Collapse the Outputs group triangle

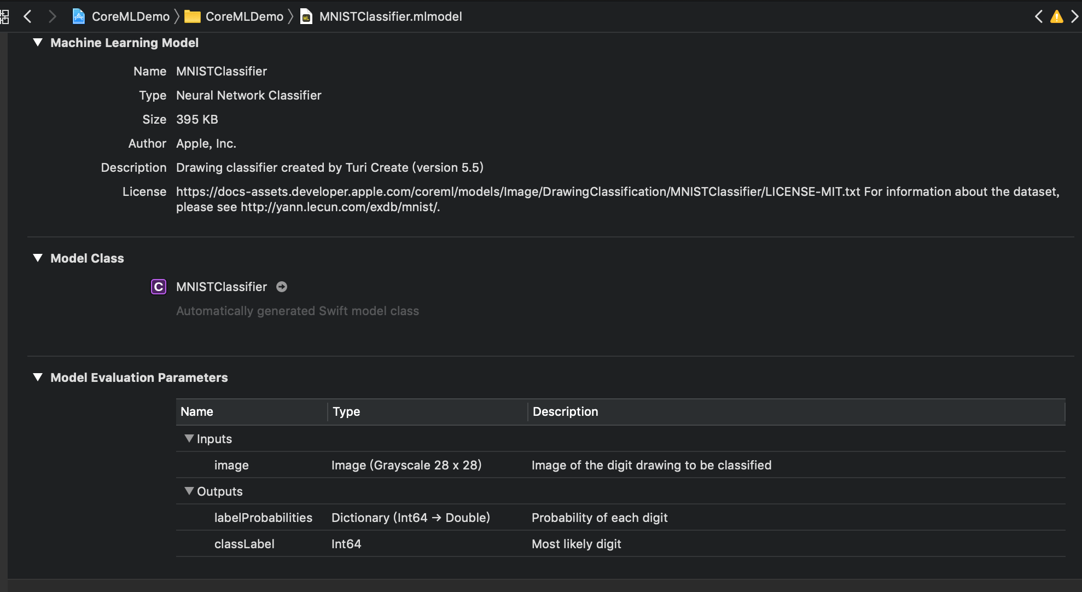coord(189,491)
